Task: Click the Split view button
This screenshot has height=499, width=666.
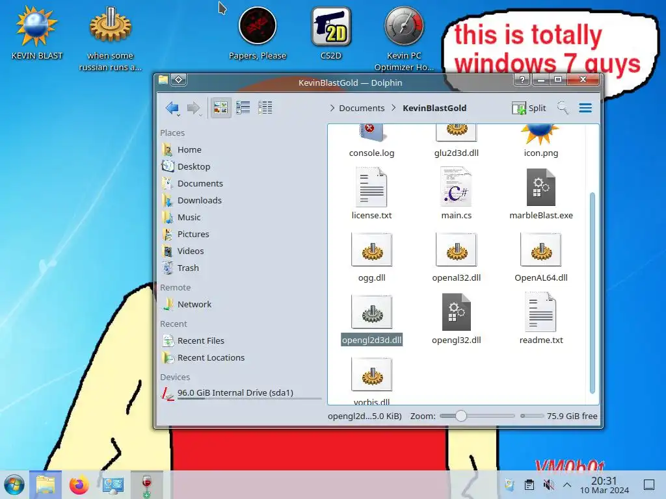Action: point(529,109)
